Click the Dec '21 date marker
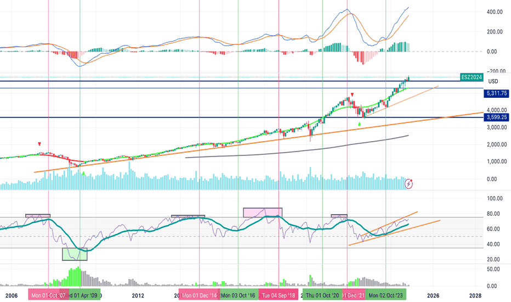The image size is (511, 302). pos(354,295)
